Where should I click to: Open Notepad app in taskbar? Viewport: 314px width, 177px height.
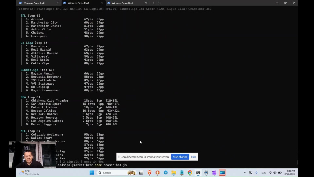pyautogui.click(x=182, y=173)
